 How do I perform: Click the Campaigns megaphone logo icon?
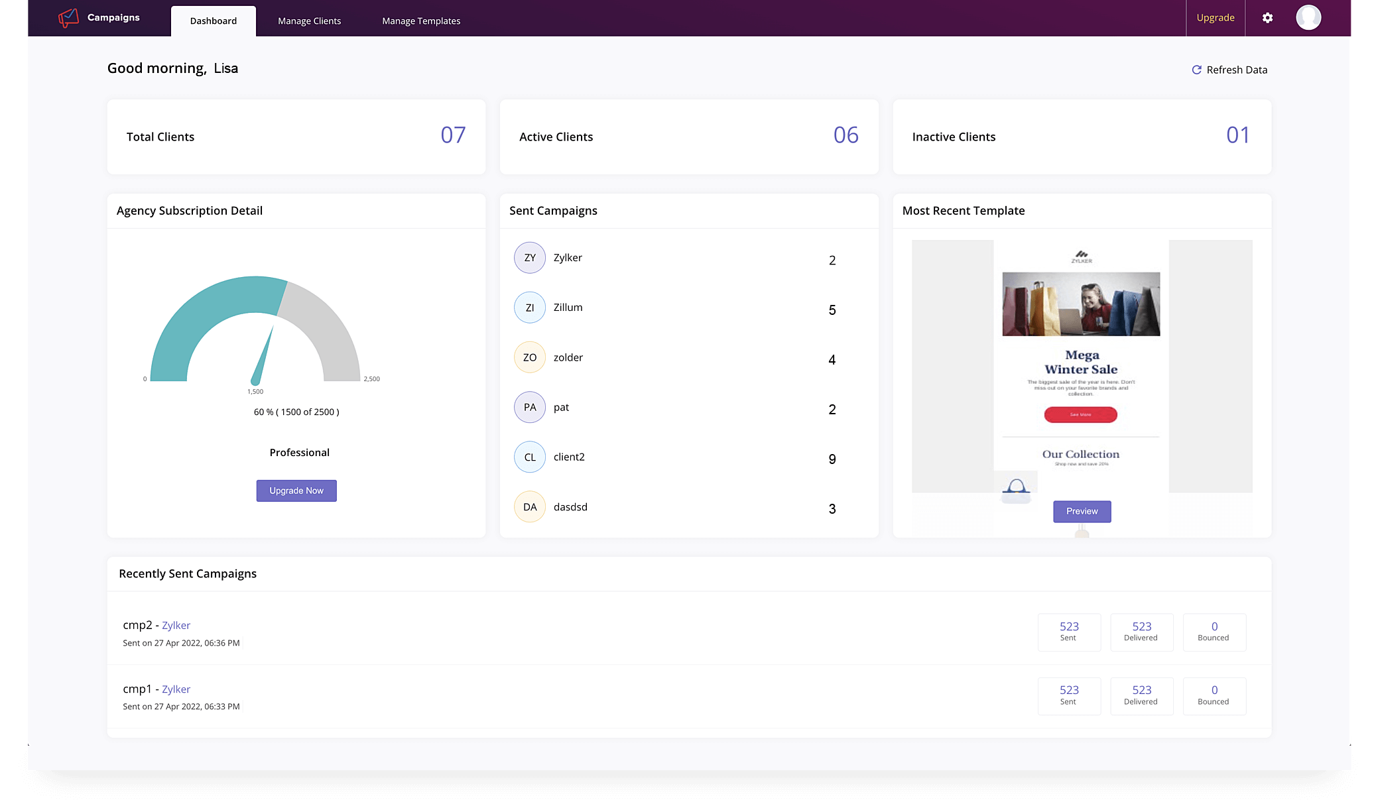point(68,18)
